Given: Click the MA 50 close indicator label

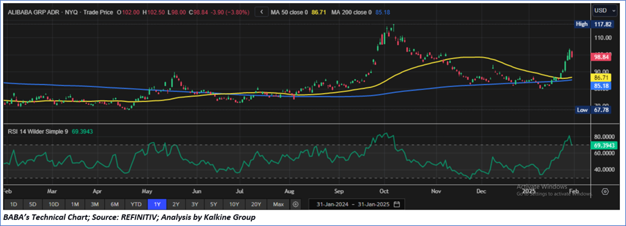Looking at the screenshot, I should coord(290,12).
